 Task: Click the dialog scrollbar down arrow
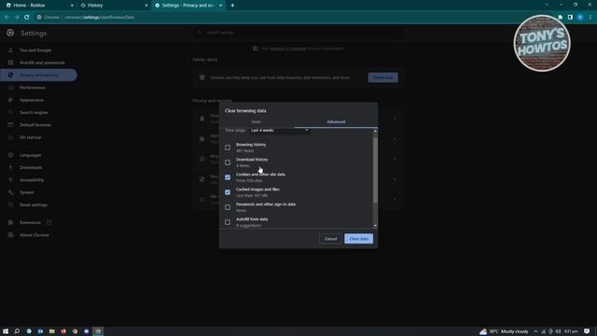coord(375,226)
